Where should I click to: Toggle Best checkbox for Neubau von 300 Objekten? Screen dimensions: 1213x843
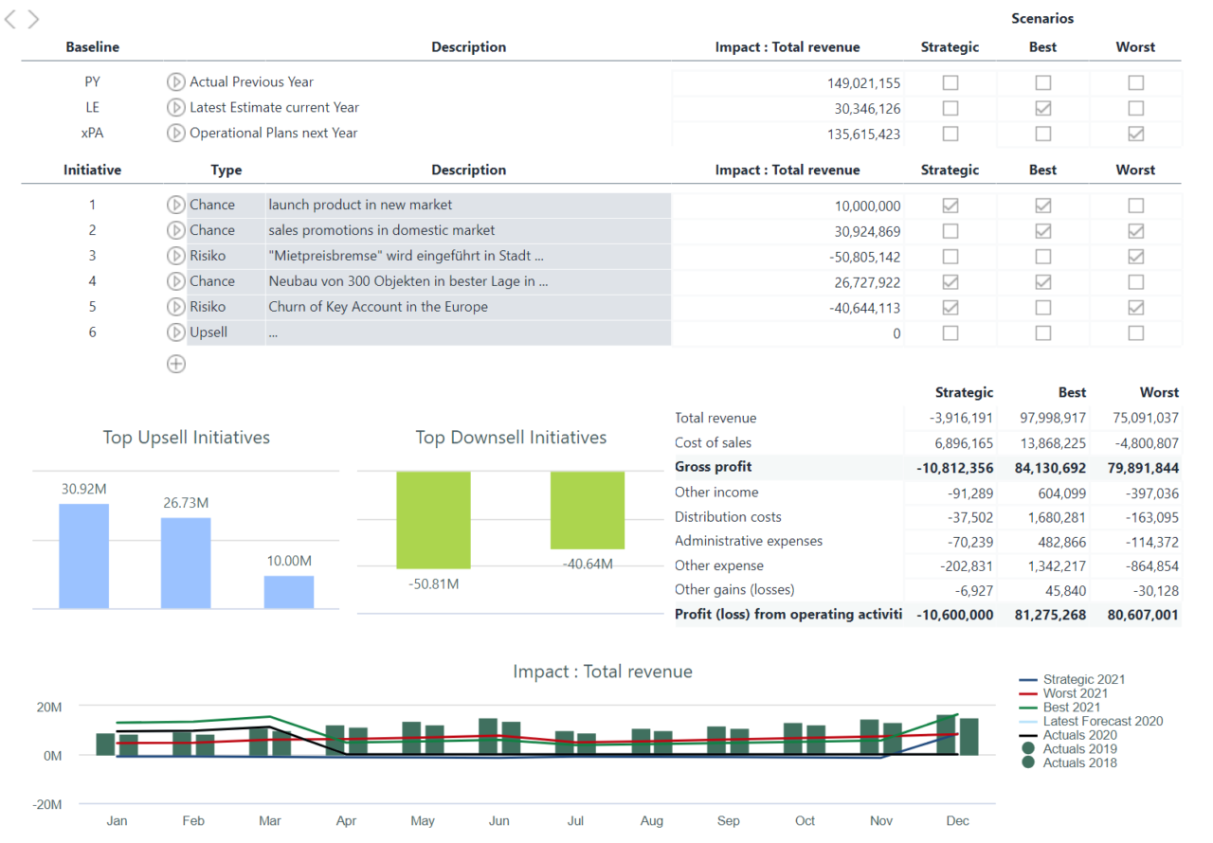coord(1043,282)
